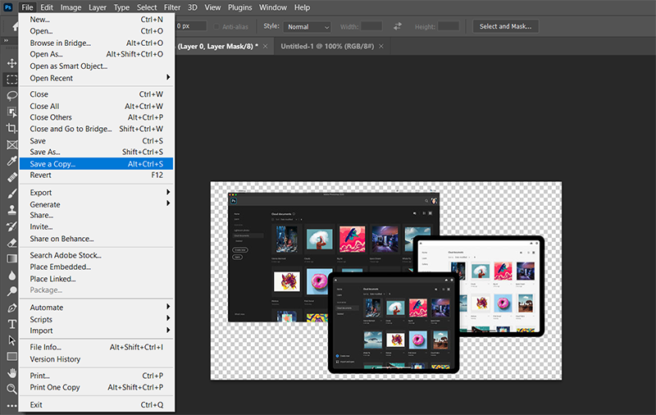Open the Filter menu
Viewport: 656px width, 415px height.
[x=171, y=7]
